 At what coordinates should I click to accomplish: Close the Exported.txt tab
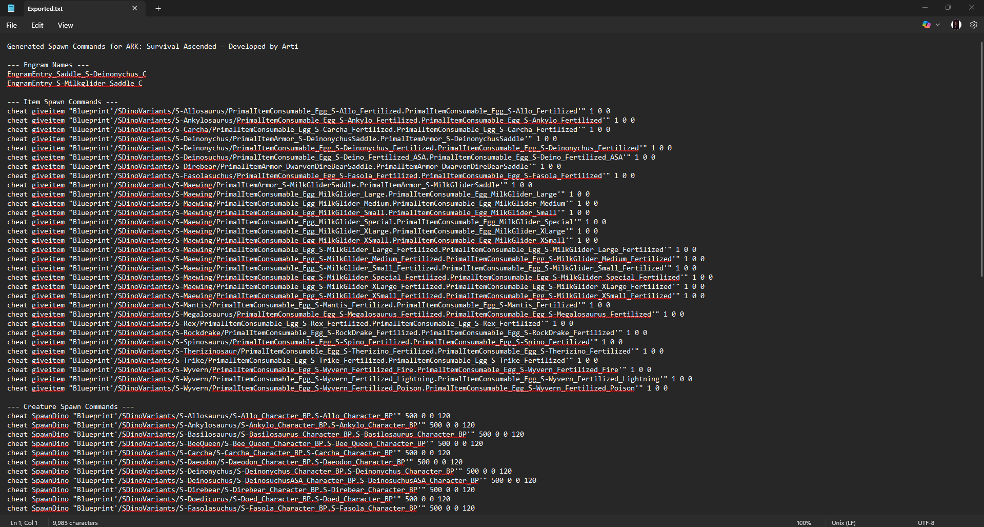click(135, 8)
